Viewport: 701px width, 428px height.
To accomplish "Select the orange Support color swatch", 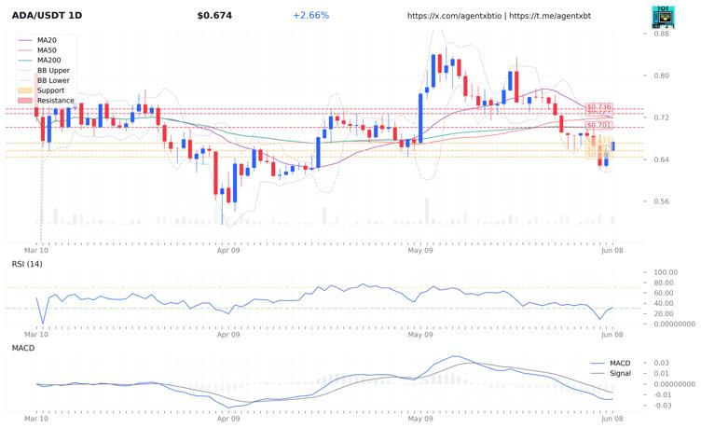I will coord(24,90).
